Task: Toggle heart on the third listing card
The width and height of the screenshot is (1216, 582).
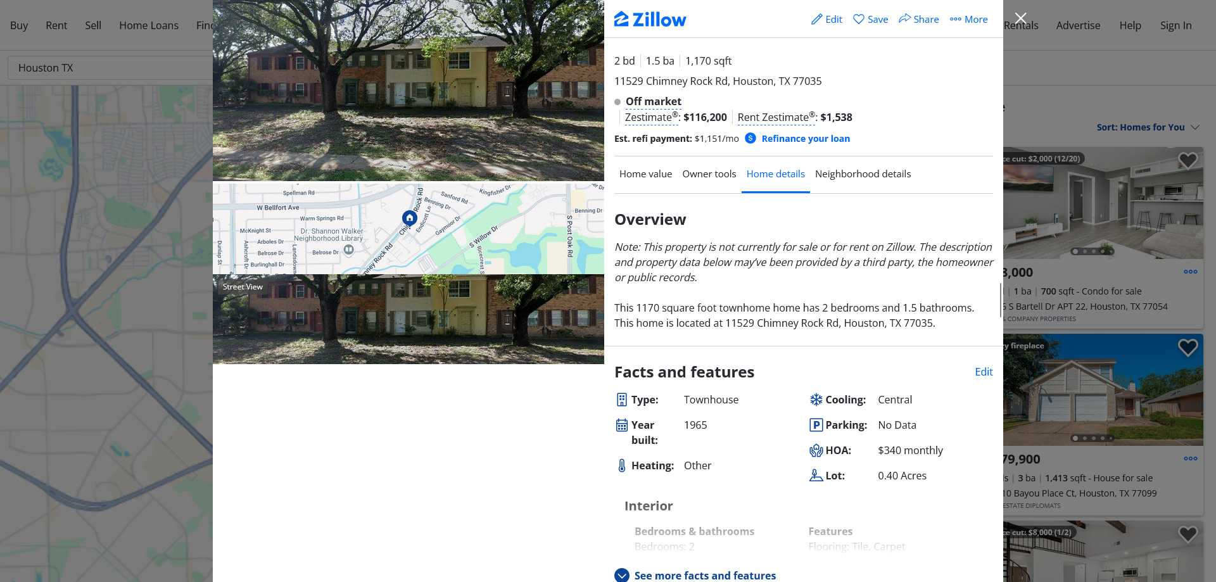Action: [1188, 535]
